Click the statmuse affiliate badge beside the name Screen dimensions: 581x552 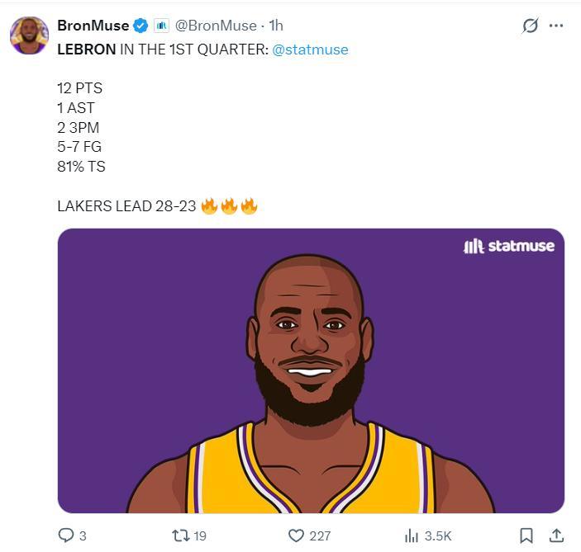point(161,26)
